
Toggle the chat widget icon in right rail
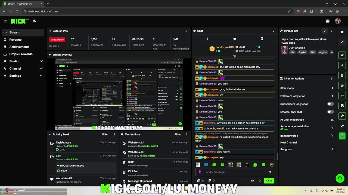[x=342, y=86]
